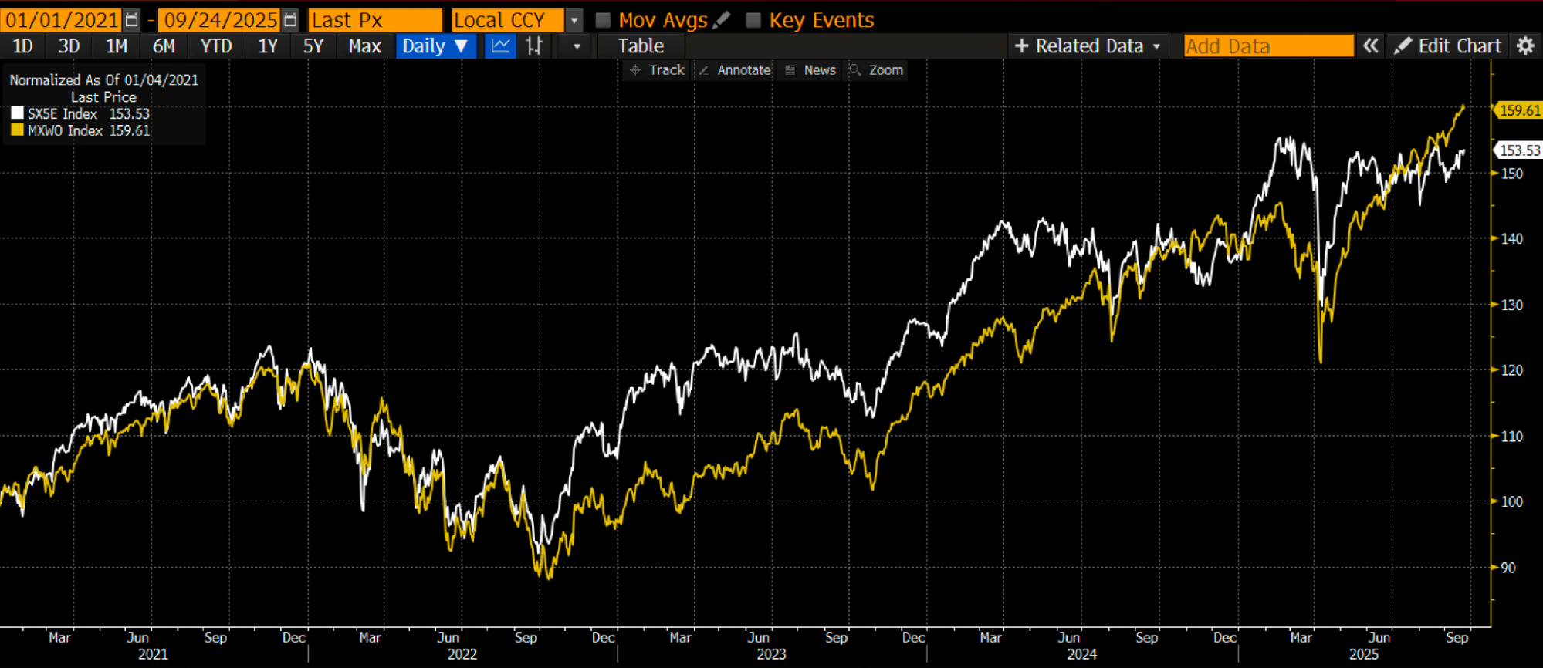Screen dimensions: 1543x668
Task: Switch to the bar/candle chart icon
Action: pyautogui.click(x=534, y=46)
